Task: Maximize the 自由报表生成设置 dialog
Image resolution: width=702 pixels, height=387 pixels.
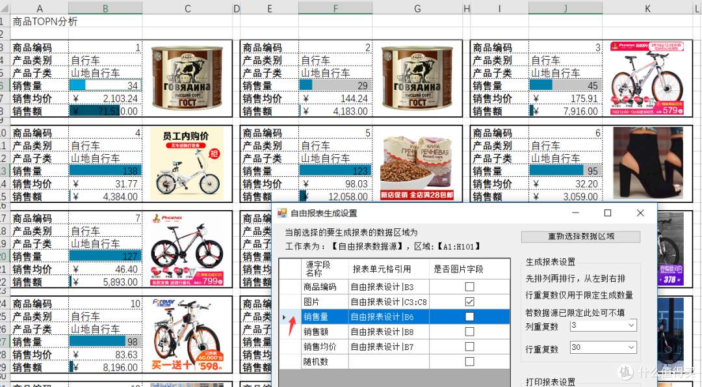Action: click(x=608, y=213)
